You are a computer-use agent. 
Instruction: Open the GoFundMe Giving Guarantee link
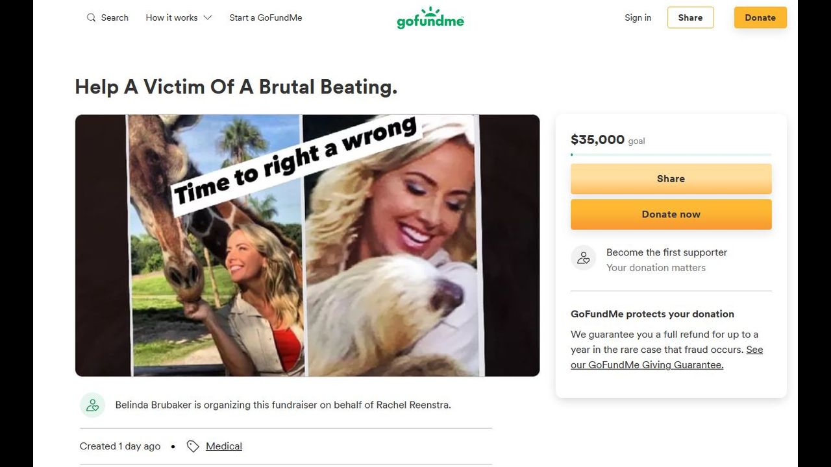pos(667,357)
